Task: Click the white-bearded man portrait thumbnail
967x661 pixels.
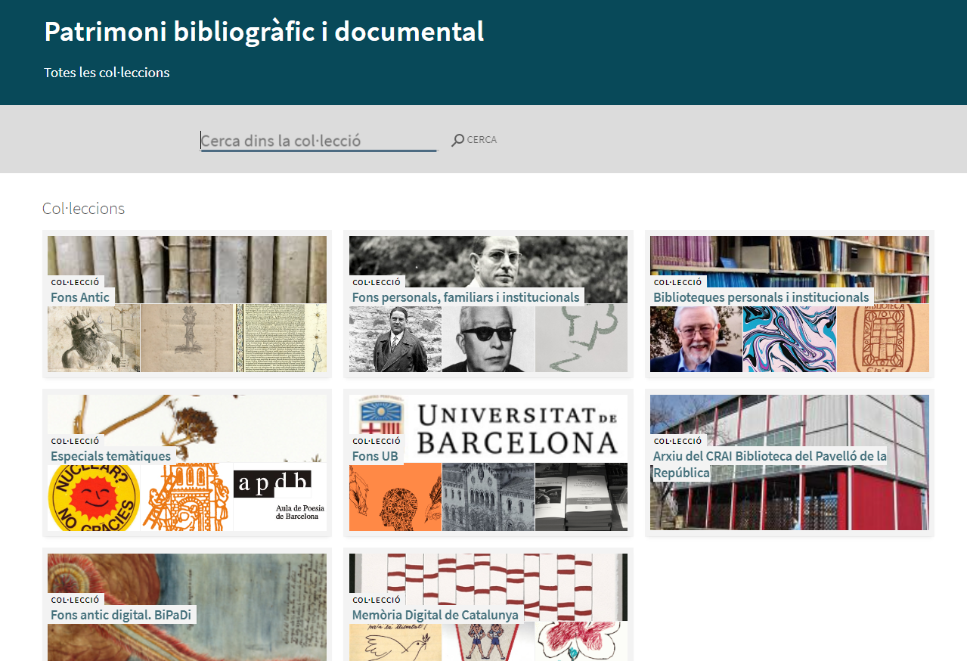Action: [x=696, y=338]
